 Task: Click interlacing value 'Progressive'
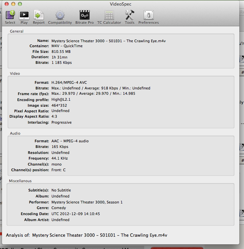point(61,122)
